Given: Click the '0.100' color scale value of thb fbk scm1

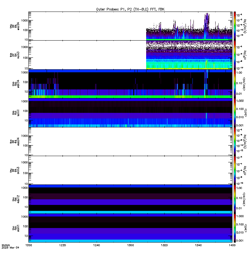Looking at the screenshot, I should point(240,109).
